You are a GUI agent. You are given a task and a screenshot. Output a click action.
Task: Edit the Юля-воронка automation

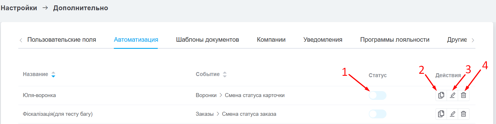point(452,95)
